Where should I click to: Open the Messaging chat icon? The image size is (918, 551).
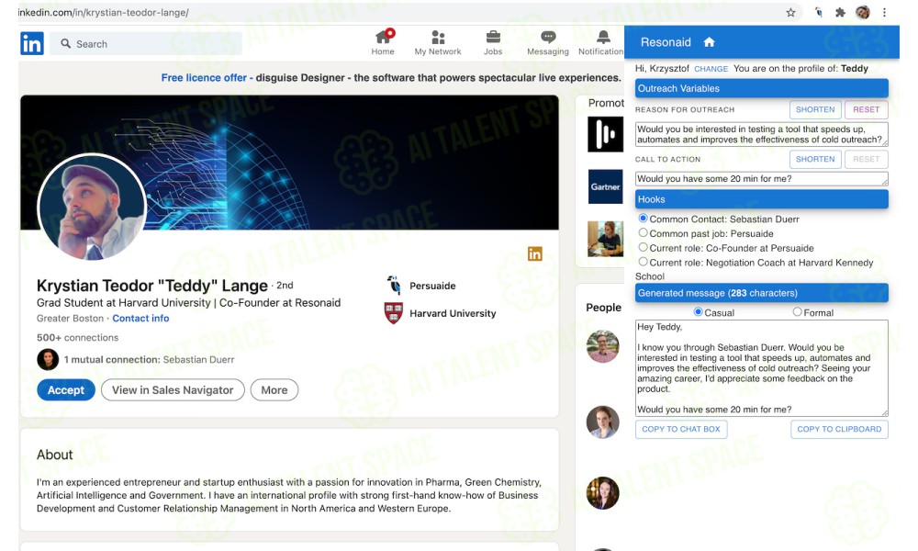point(548,37)
